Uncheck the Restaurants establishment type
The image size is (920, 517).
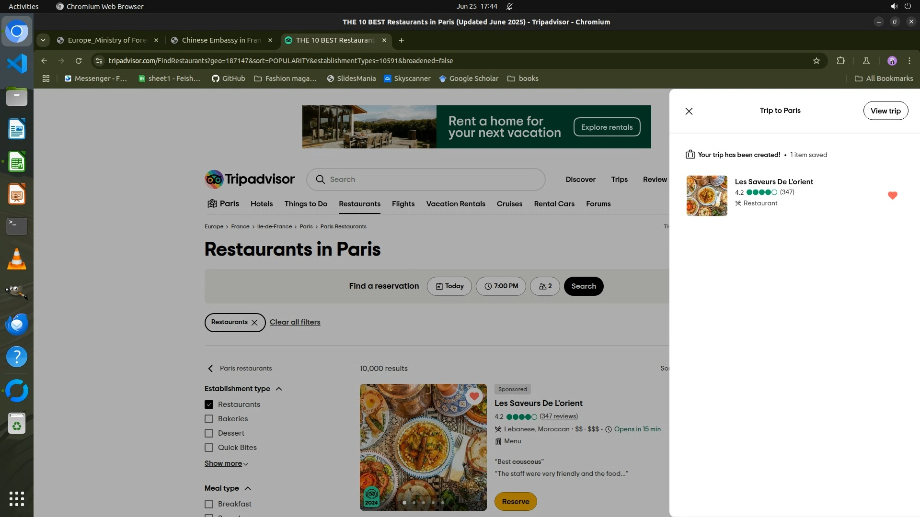point(209,405)
